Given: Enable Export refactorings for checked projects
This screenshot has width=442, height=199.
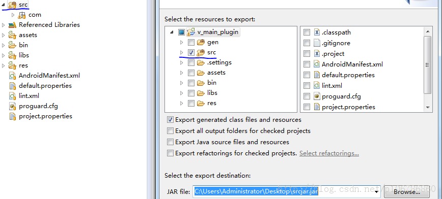Looking at the screenshot, I should coord(170,153).
